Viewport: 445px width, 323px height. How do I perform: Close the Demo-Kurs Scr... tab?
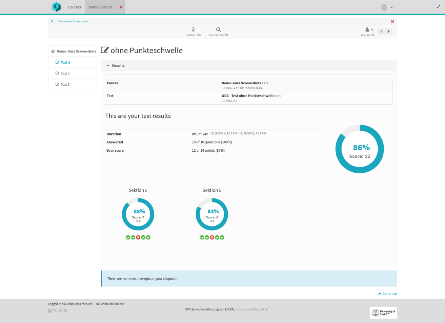point(121,7)
